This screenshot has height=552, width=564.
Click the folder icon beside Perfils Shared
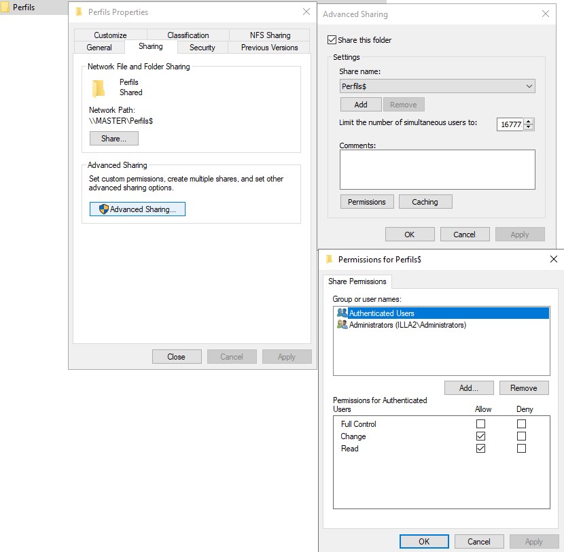pyautogui.click(x=99, y=88)
